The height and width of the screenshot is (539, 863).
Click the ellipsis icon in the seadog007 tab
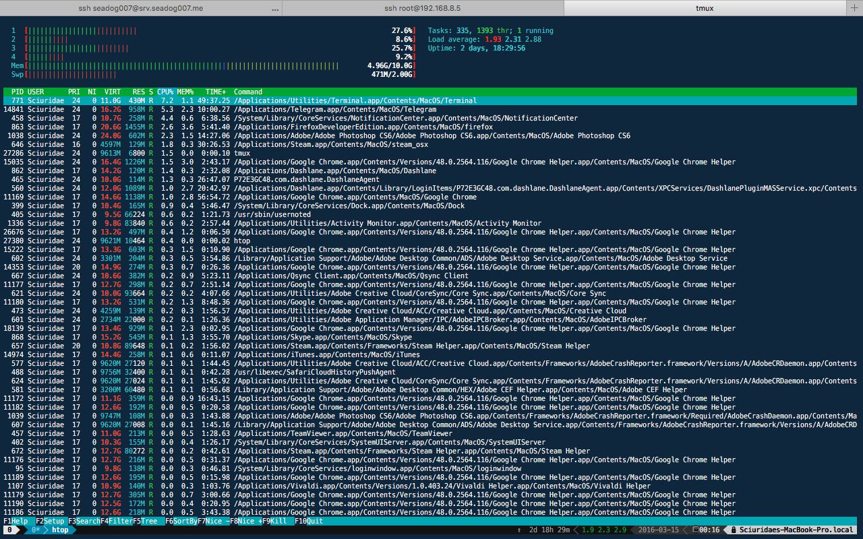point(274,9)
